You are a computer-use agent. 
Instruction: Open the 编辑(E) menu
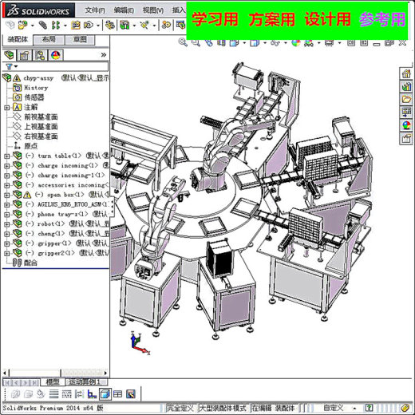click(x=124, y=10)
